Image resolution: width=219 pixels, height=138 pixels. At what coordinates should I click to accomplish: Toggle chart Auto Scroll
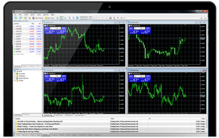[82, 18]
